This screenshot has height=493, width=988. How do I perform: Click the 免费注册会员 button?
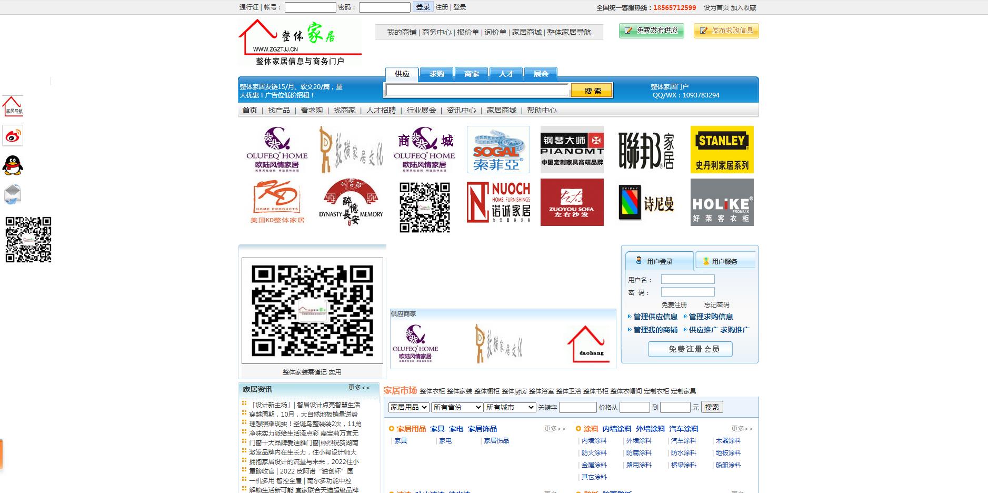coord(690,349)
